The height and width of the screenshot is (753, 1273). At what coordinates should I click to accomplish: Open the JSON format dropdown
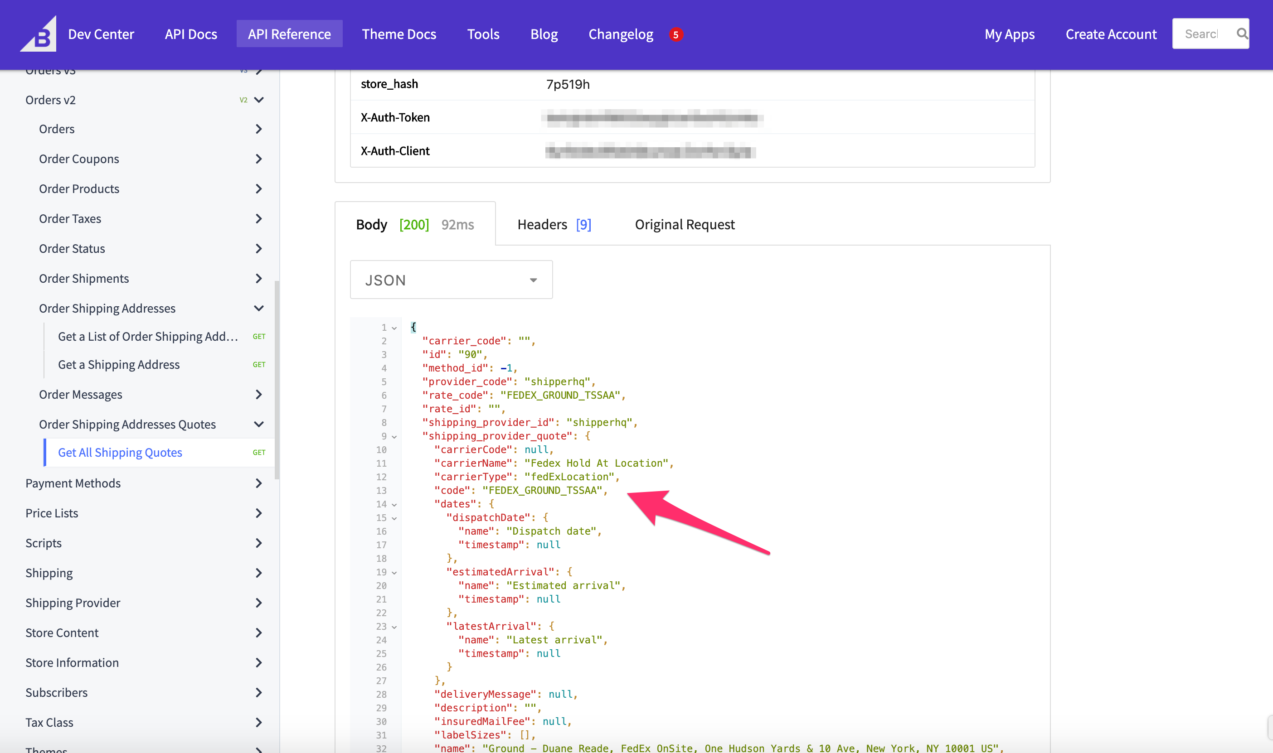click(x=451, y=280)
